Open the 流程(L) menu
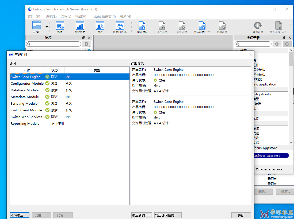Image resolution: width=294 pixels, height=219 pixels. (66, 17)
